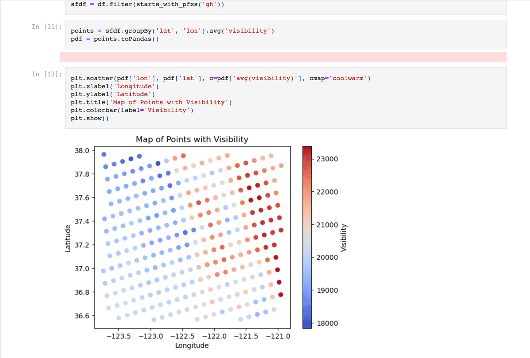
Task: Select the empty pink-highlighted cell
Action: [283, 57]
